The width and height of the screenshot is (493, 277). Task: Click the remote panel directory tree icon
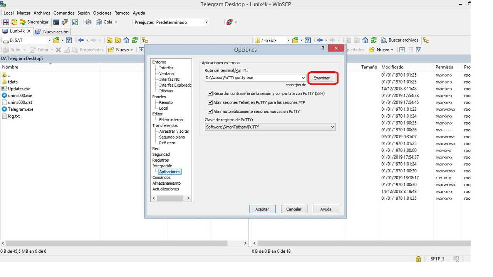(x=426, y=40)
